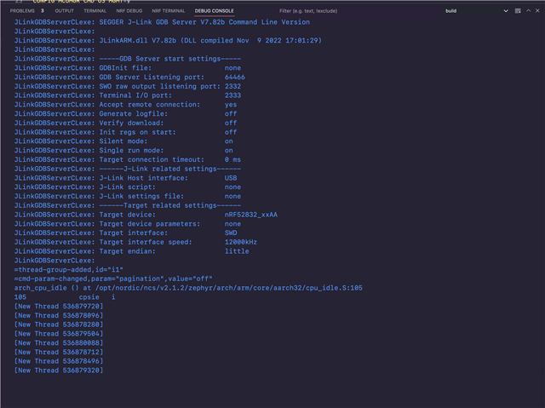Switch to the OUTPUT tab

pos(65,11)
